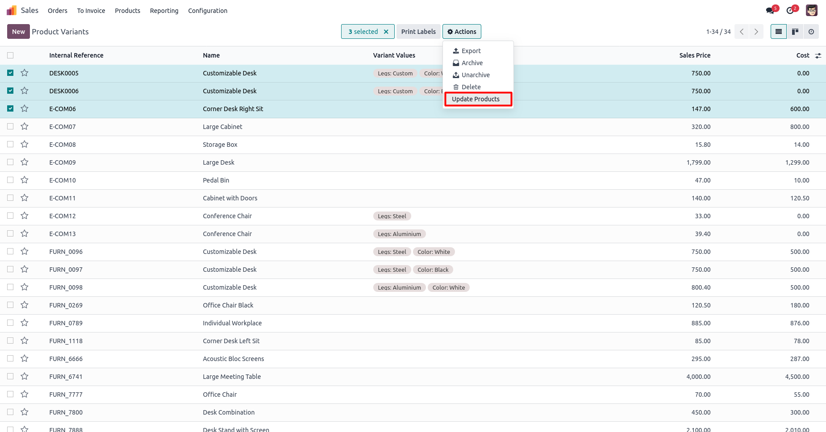The image size is (826, 432).
Task: Favorite the DESK0005 row star
Action: point(25,73)
